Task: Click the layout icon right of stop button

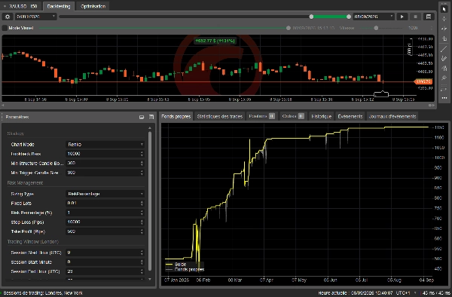Action: 429,17
